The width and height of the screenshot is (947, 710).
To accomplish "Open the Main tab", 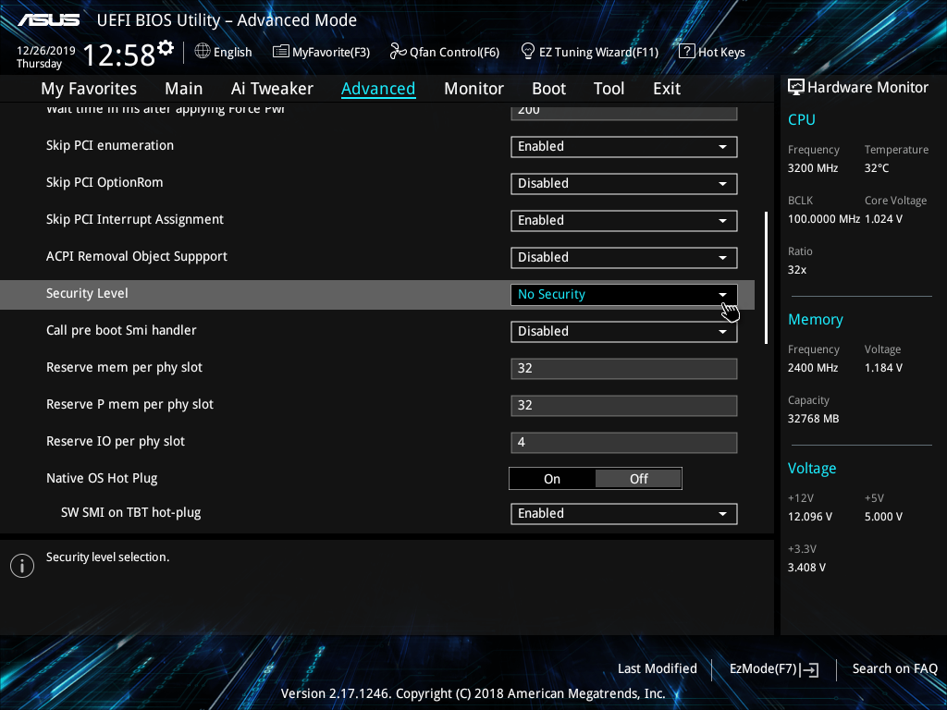I will pyautogui.click(x=184, y=89).
